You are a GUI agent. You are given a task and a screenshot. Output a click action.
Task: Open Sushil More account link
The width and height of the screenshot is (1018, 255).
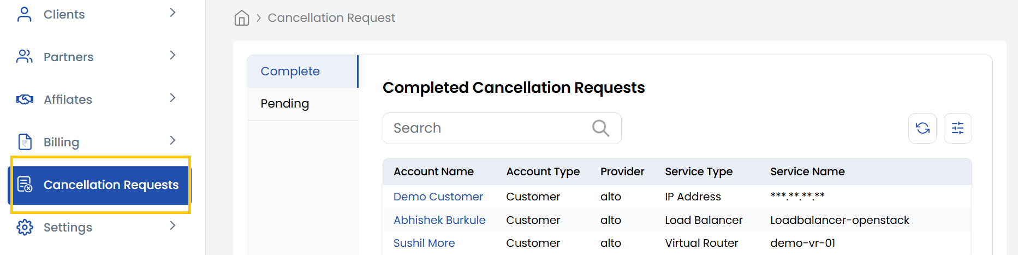coord(424,243)
